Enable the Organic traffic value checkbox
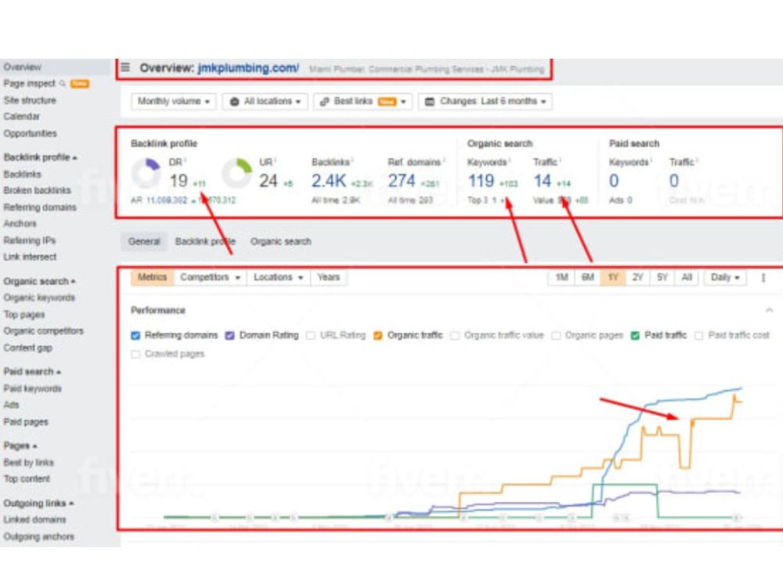 (454, 336)
